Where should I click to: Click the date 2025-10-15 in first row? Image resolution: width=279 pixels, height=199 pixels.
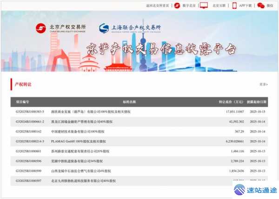tap(258, 112)
